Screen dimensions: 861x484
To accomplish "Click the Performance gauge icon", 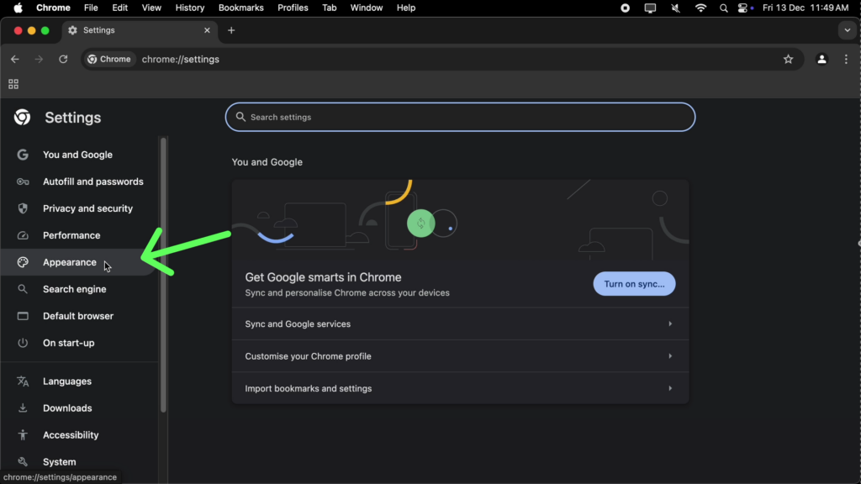I will pyautogui.click(x=23, y=235).
